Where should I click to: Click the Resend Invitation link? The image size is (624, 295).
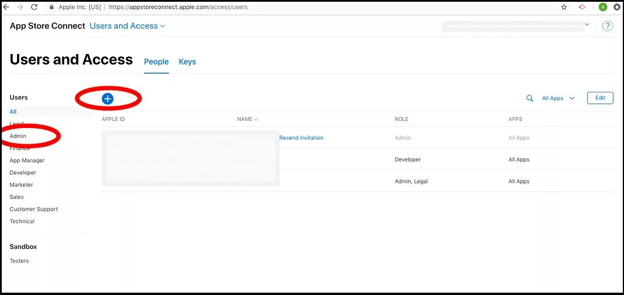click(302, 138)
